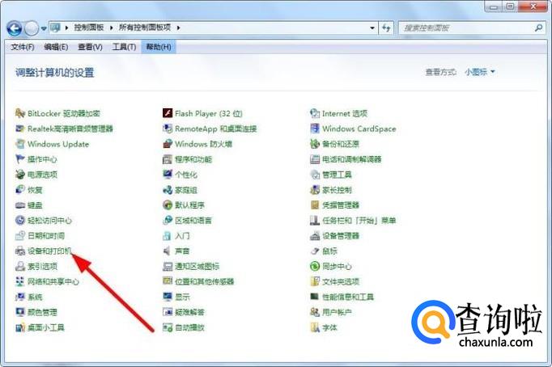
Task: Open the 用户帐户 icon
Action: [315, 312]
